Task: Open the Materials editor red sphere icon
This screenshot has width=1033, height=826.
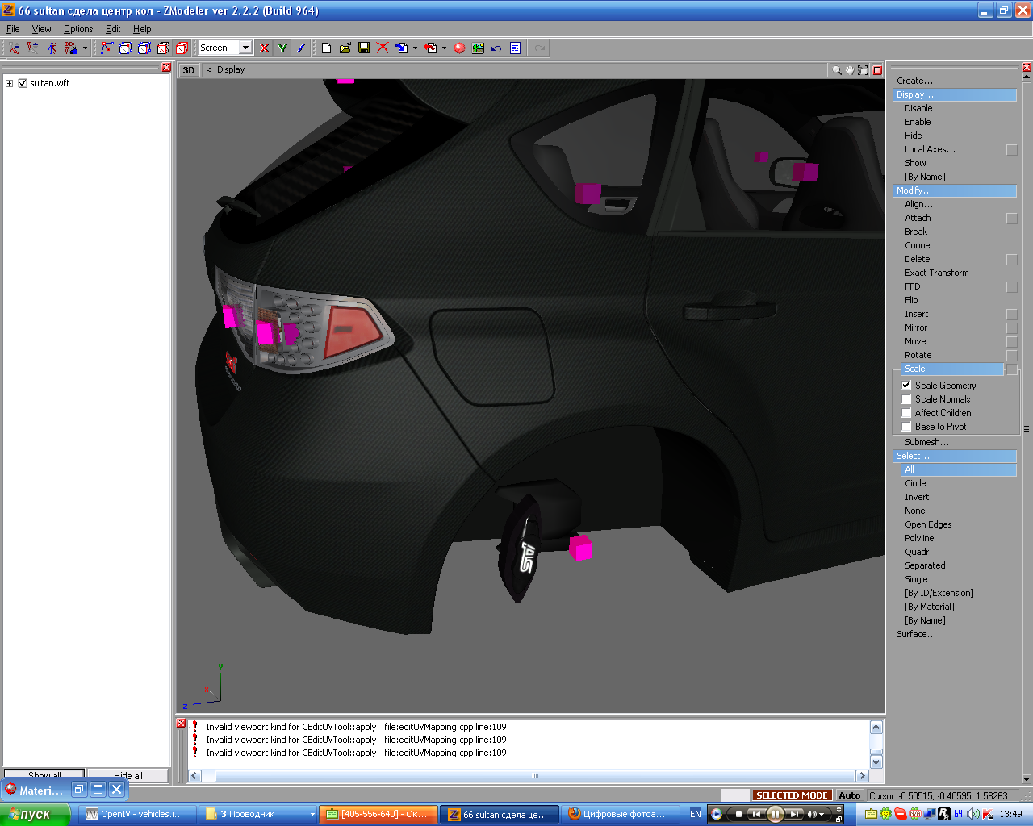Action: pyautogui.click(x=459, y=48)
